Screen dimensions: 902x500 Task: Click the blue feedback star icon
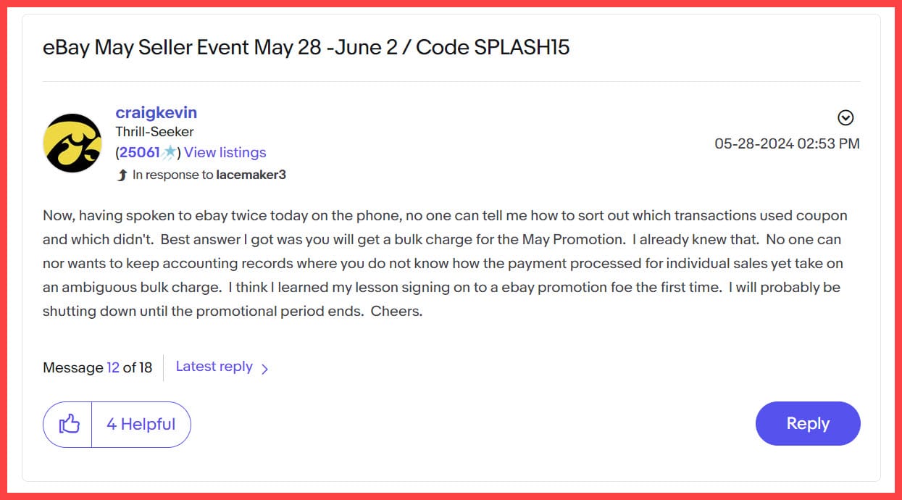pyautogui.click(x=169, y=152)
